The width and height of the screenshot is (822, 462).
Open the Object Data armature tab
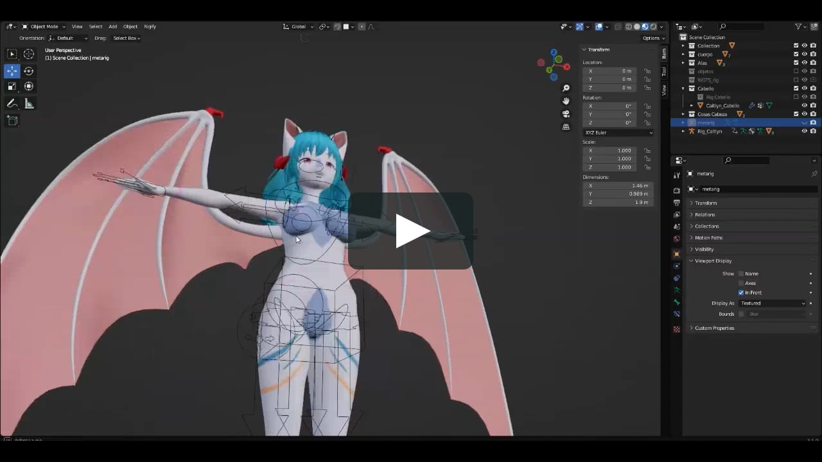coord(676,290)
